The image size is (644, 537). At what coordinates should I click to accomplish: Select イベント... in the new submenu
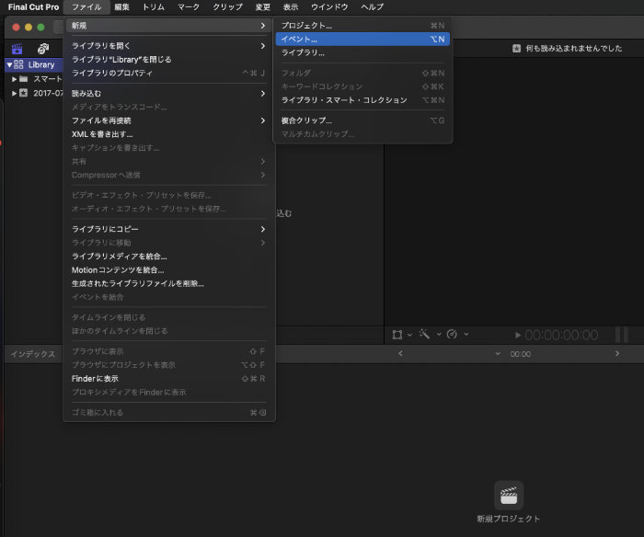click(362, 39)
